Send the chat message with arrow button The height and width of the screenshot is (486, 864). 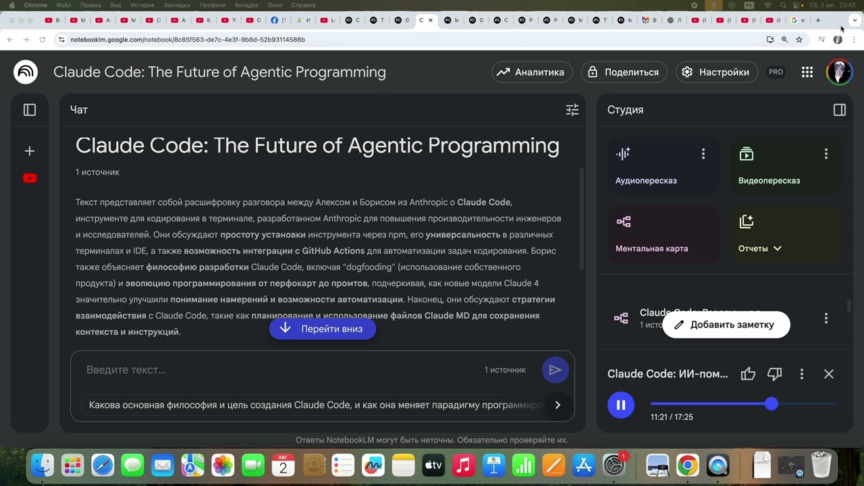tap(556, 370)
